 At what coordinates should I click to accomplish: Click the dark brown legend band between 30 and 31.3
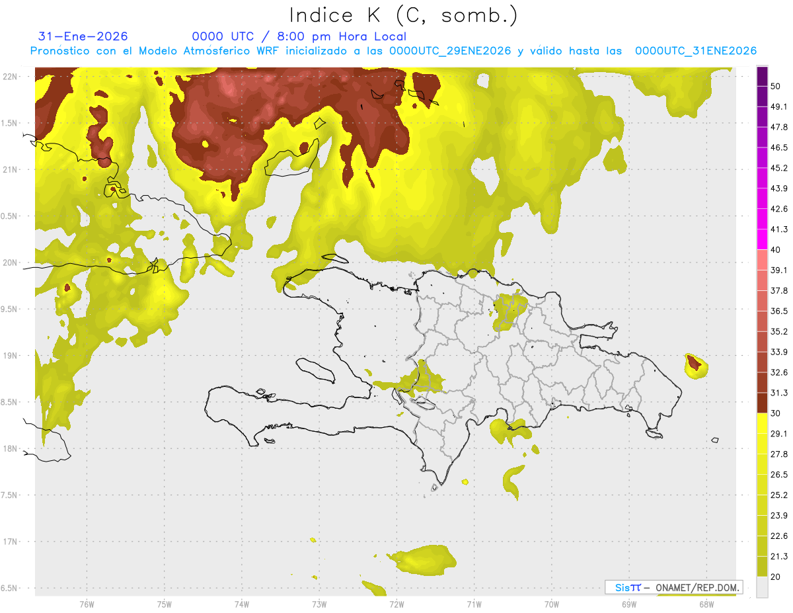click(x=762, y=403)
